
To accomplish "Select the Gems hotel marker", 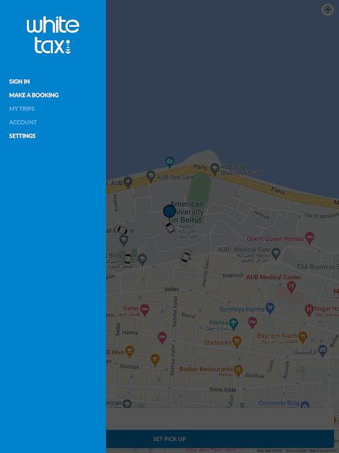I will point(144,310).
